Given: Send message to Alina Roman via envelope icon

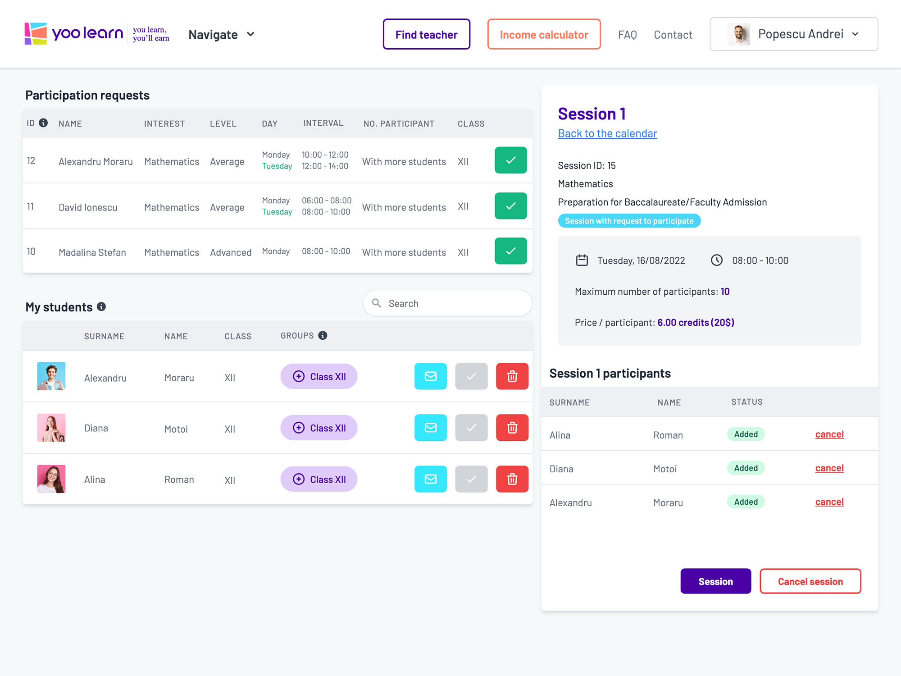Looking at the screenshot, I should tap(430, 479).
